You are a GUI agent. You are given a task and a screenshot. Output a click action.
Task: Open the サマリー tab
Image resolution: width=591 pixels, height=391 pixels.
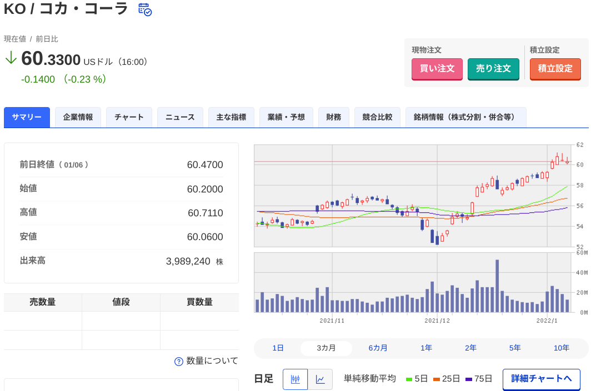(27, 117)
